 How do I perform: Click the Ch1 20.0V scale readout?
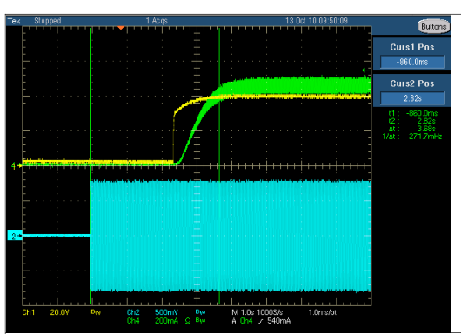(46, 312)
